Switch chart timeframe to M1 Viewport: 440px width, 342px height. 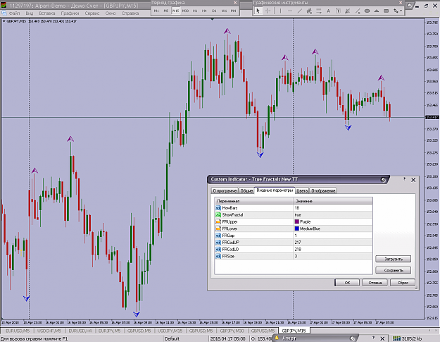point(156,11)
